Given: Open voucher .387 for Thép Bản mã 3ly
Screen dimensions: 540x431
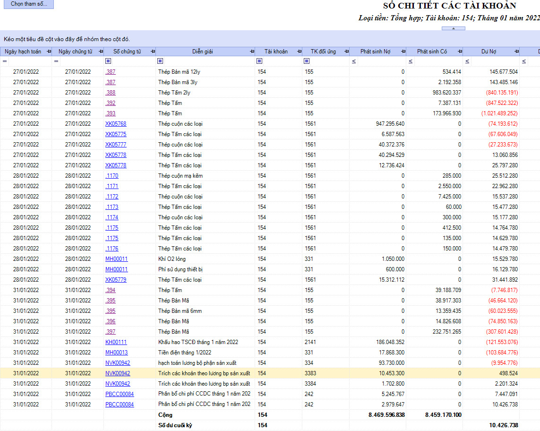Looking at the screenshot, I should click(x=111, y=82).
